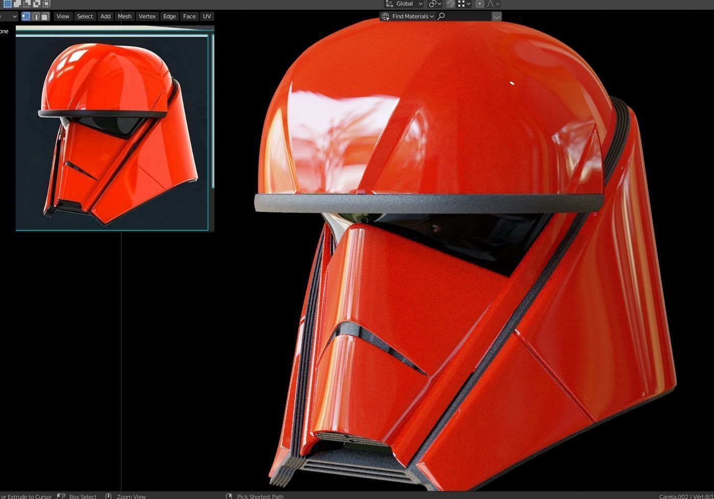The image size is (714, 499).
Task: Click the Zoom View status bar hint
Action: click(x=131, y=496)
